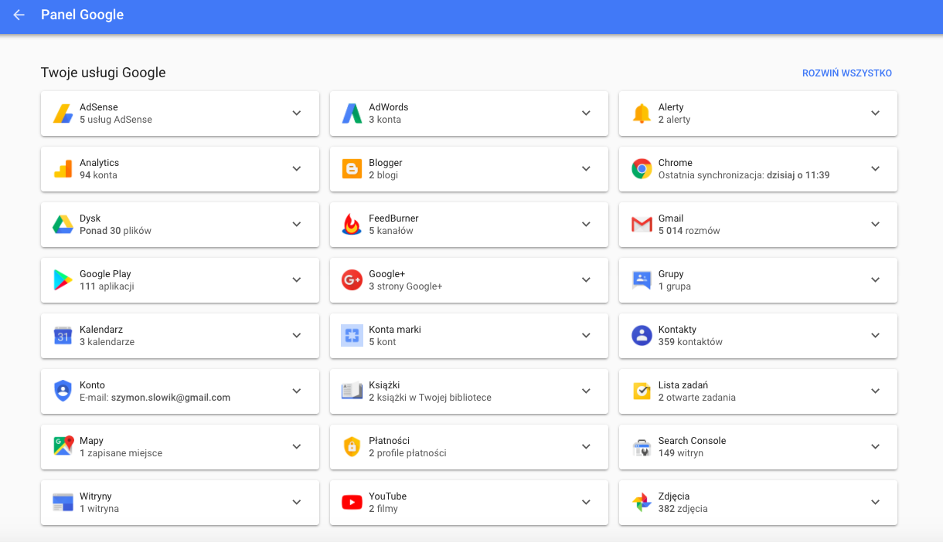Viewport: 943px width, 542px height.
Task: Expand the Chrome card chevron
Action: [x=876, y=169]
